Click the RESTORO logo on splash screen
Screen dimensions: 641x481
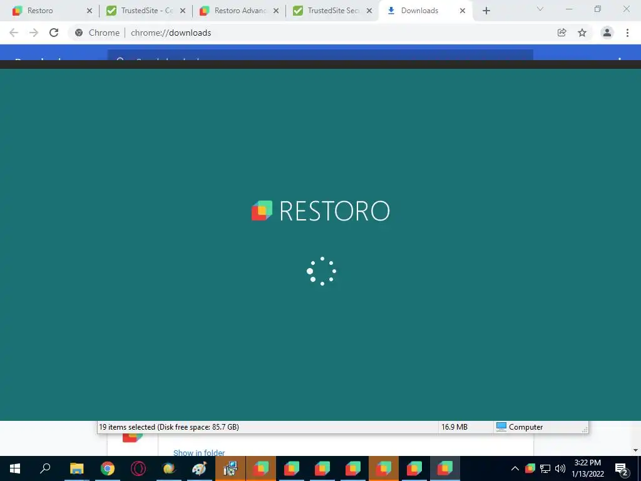click(320, 211)
